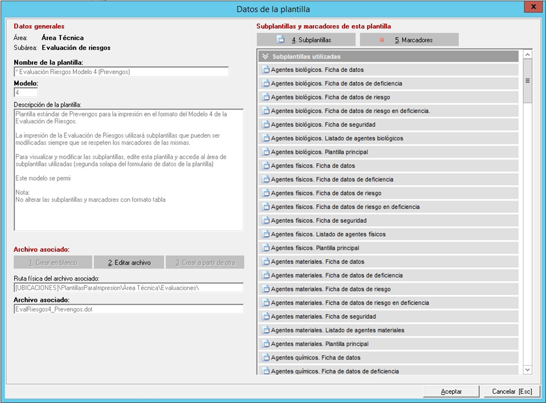Switch to the 5. Marcadores tab
Viewport: 546px width, 403px height.
[x=409, y=40]
